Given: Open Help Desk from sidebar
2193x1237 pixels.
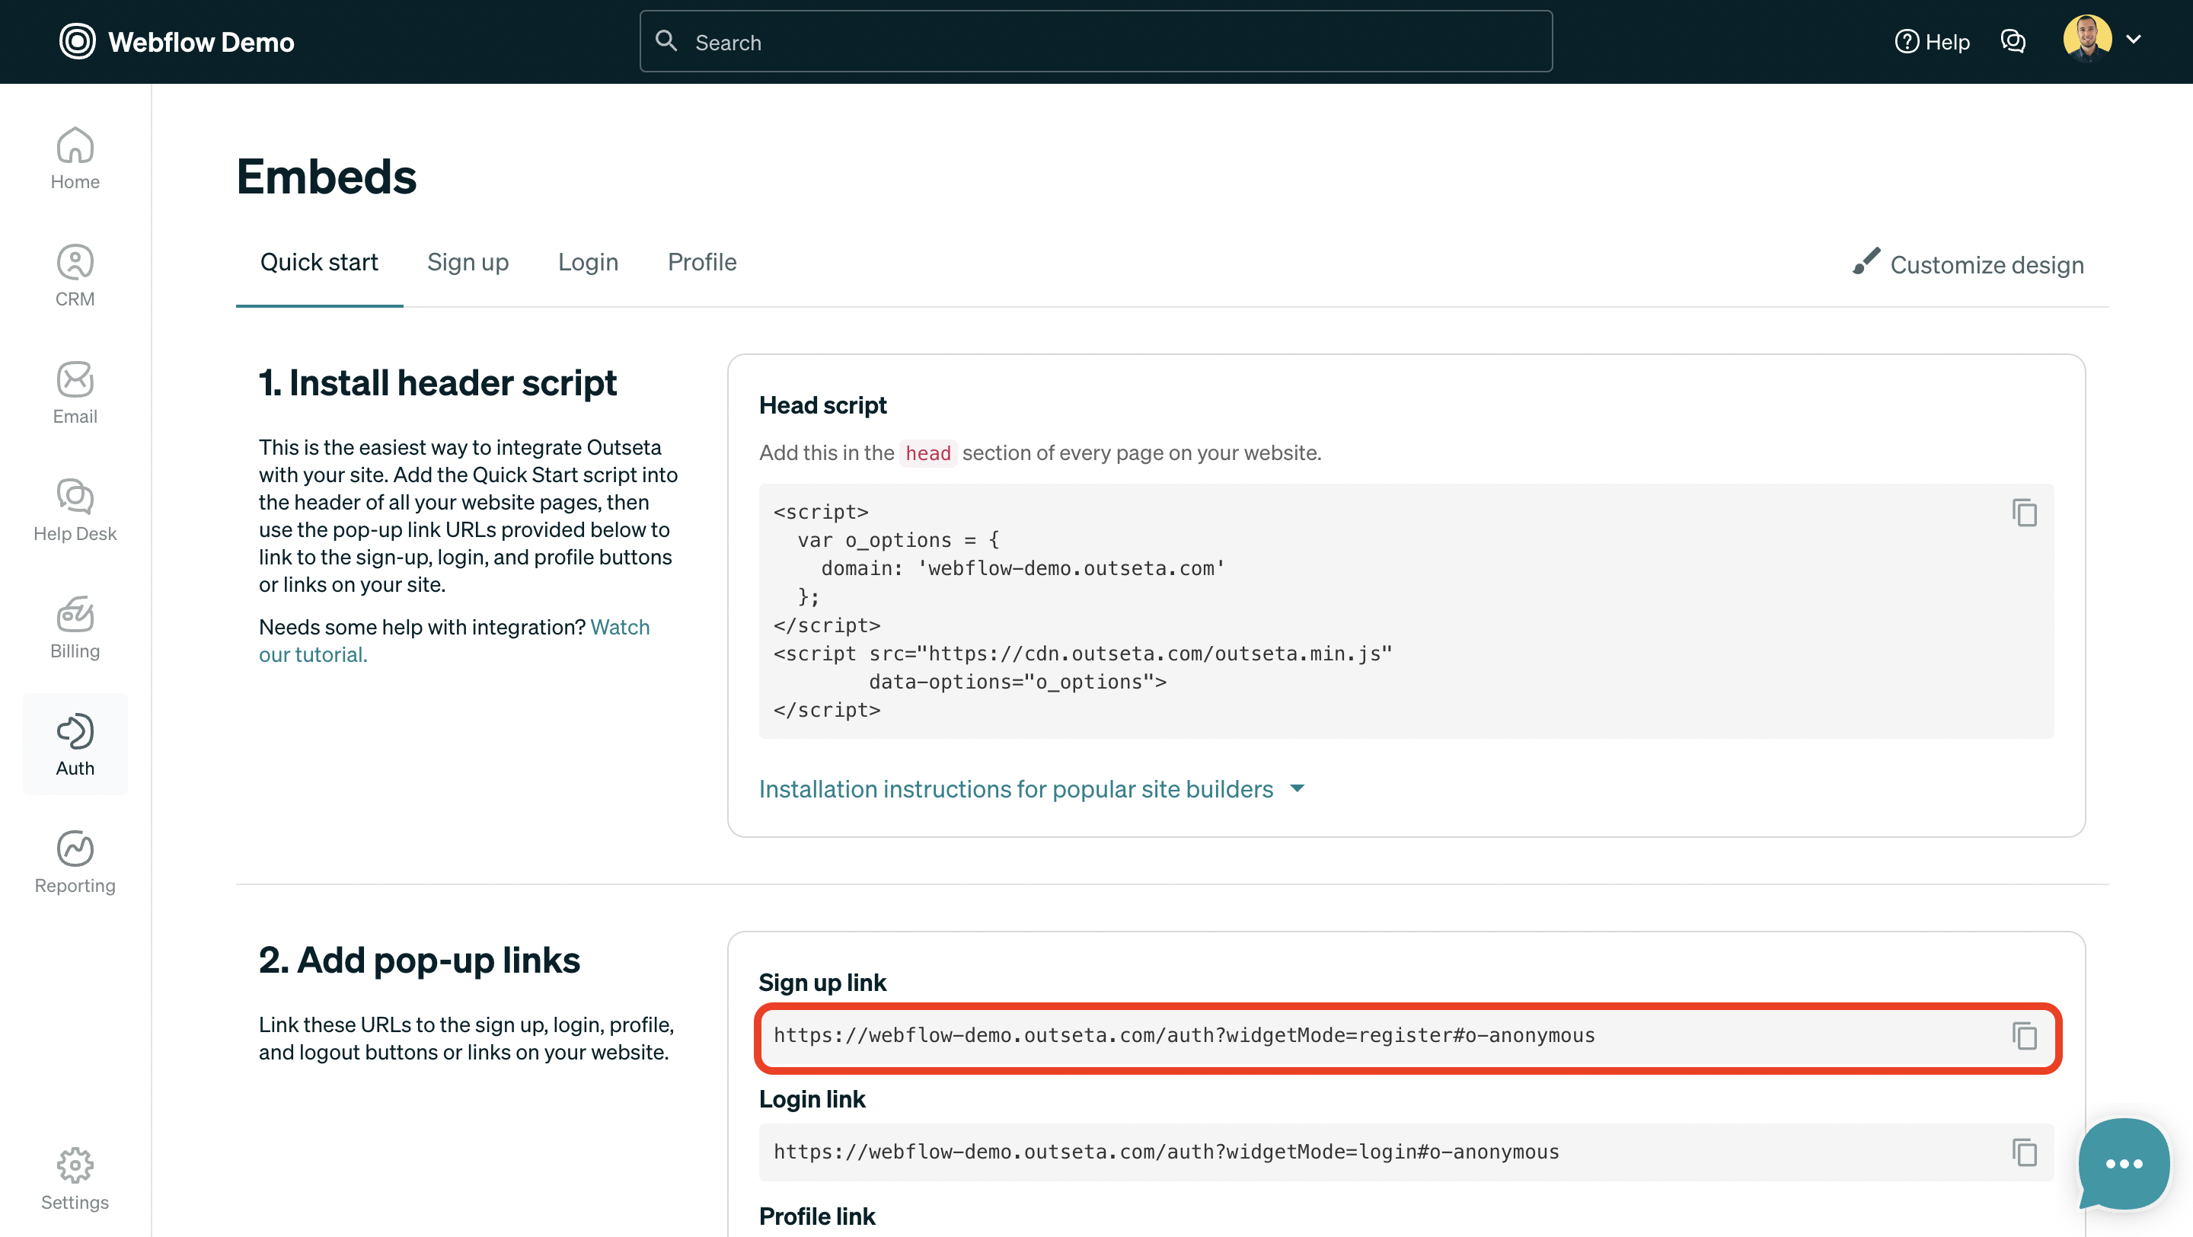Looking at the screenshot, I should pos(75,510).
